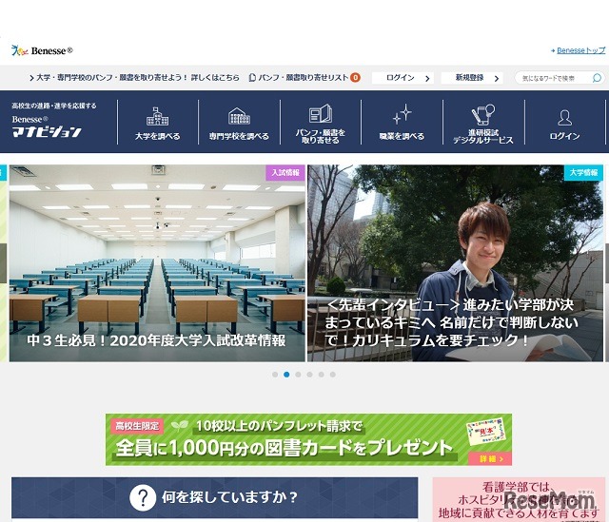The height and width of the screenshot is (522, 609).
Task: Open 大学を調べる menu
Action: pos(157,123)
